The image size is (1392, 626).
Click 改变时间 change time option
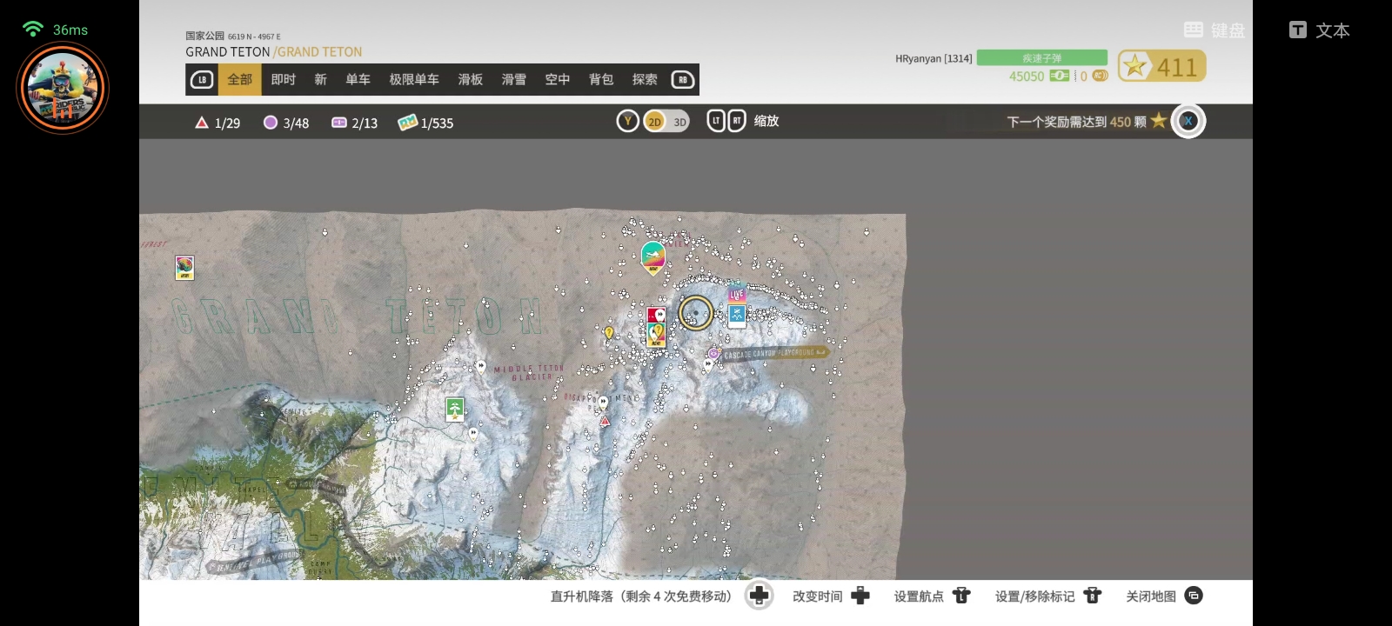point(817,596)
